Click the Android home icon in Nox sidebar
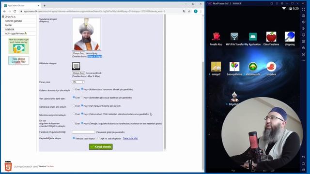Image resolution: width=310 pixels, height=174 pixels. pos(304,163)
